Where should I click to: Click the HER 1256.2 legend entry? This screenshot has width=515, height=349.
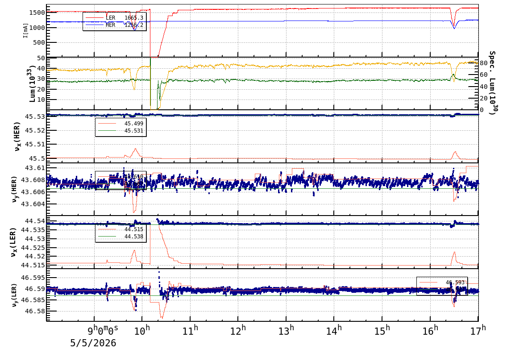114,25
